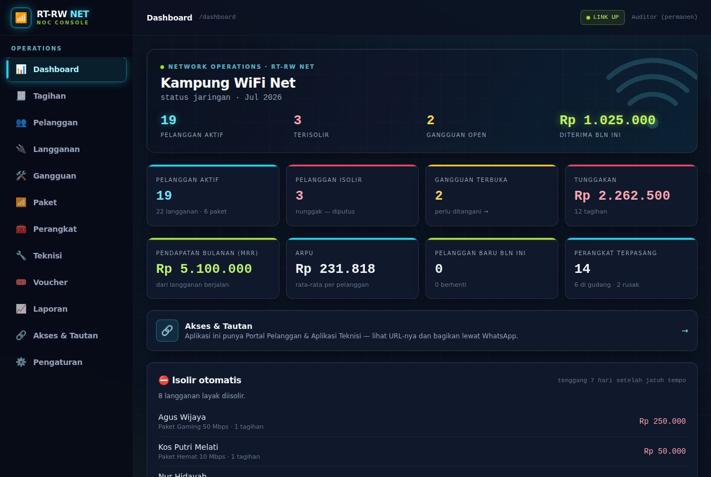
Task: Click the hero value 19 Pelanggan Aktif
Action: pos(168,120)
